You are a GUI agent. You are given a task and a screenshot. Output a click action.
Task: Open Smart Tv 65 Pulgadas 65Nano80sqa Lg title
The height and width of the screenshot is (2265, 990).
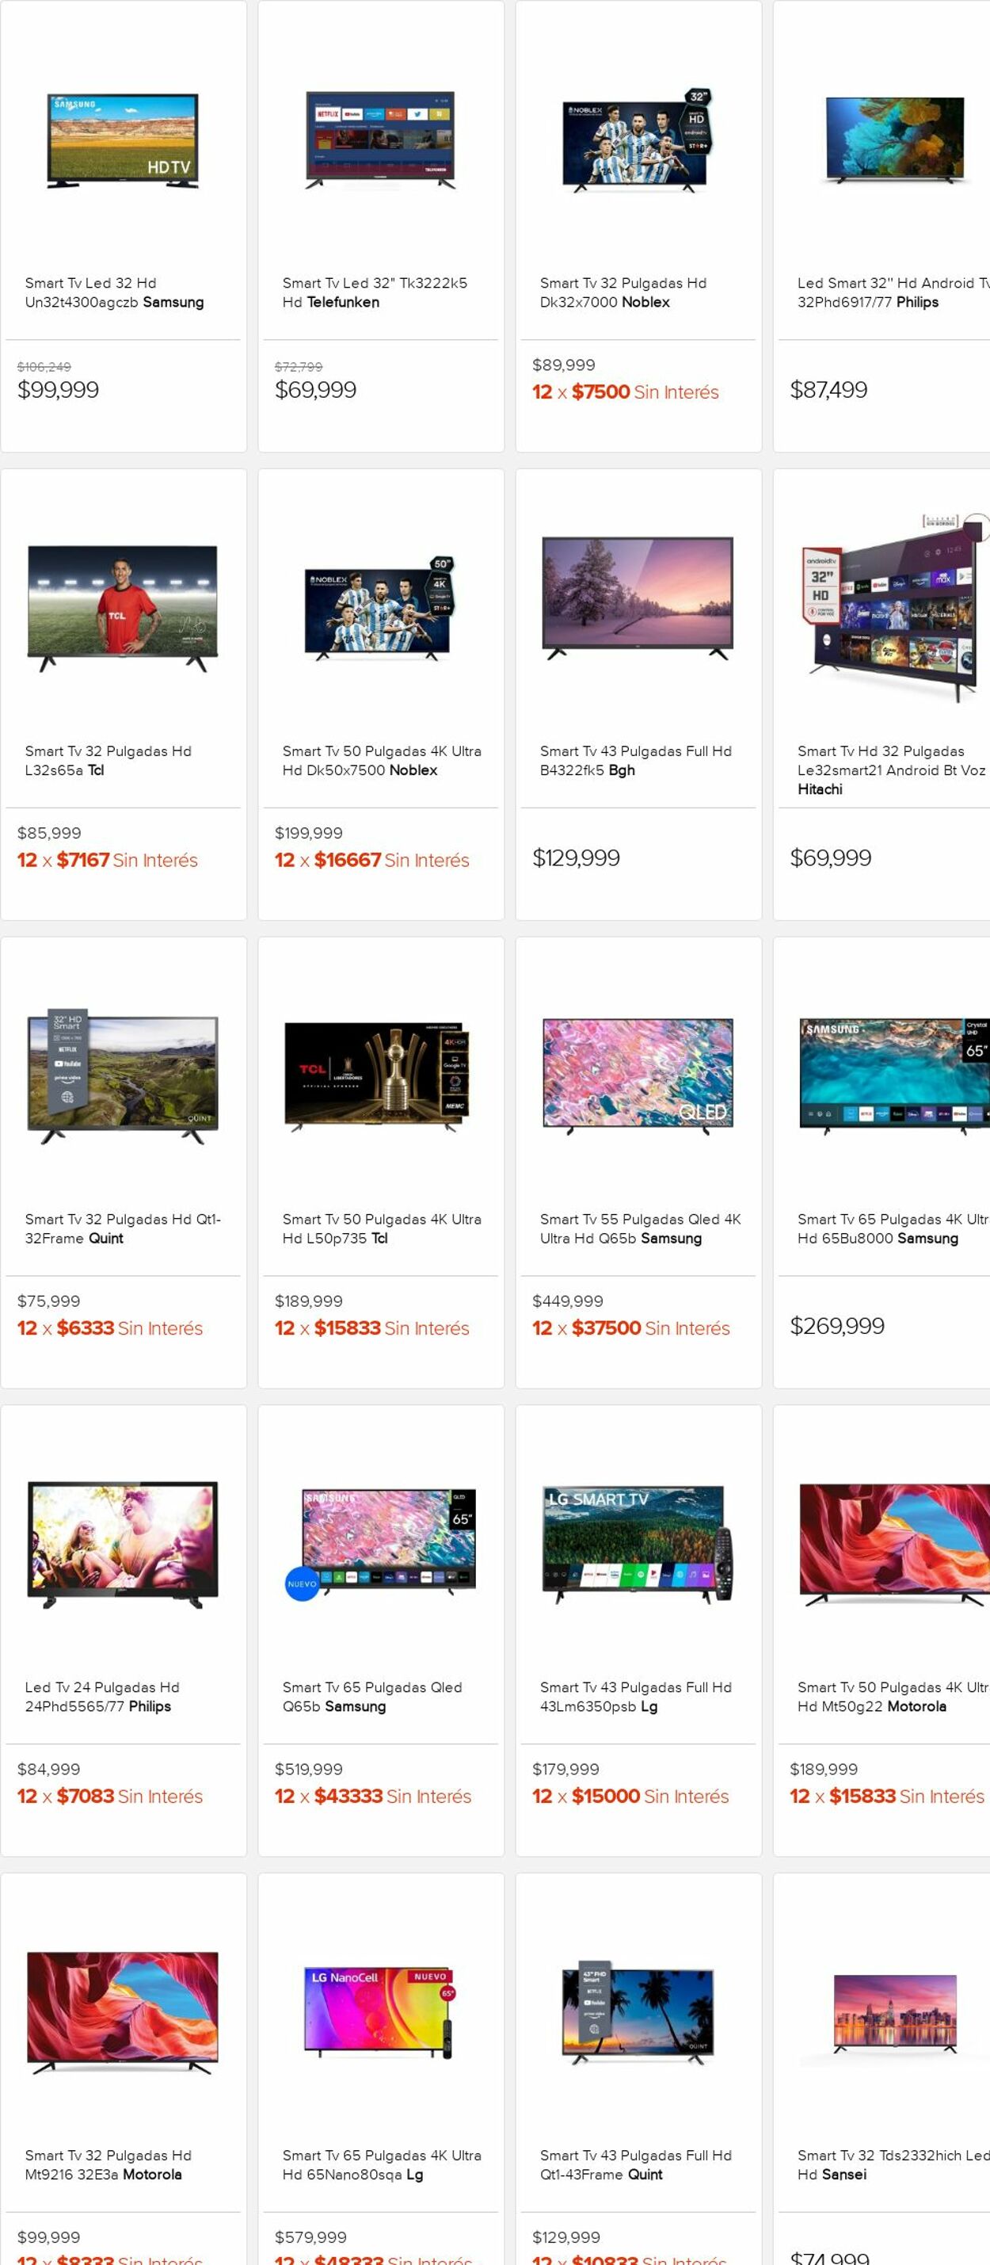382,2164
